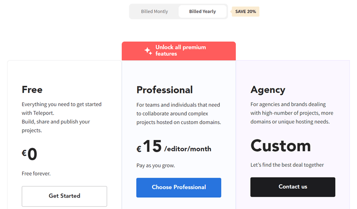
Task: Click the Pay as you grow. text
Action: (x=156, y=165)
